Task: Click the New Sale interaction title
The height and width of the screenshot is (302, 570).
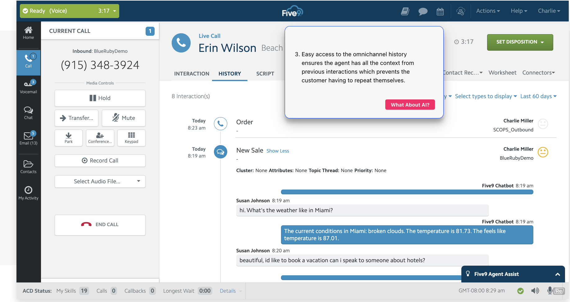Action: tap(250, 150)
